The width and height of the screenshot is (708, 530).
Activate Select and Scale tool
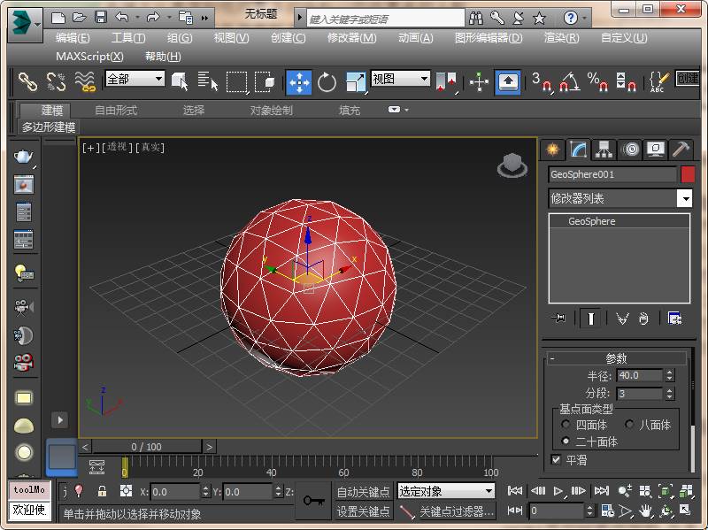[356, 82]
